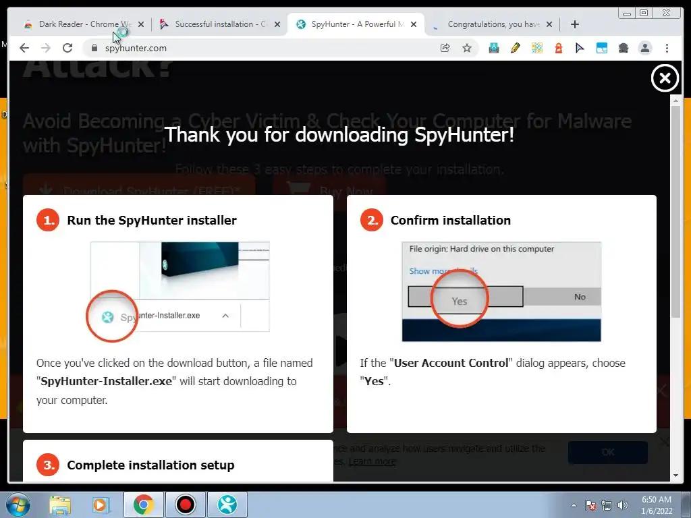Click the page scrollbar up arrow
691x518 pixels.
pyautogui.click(x=675, y=100)
